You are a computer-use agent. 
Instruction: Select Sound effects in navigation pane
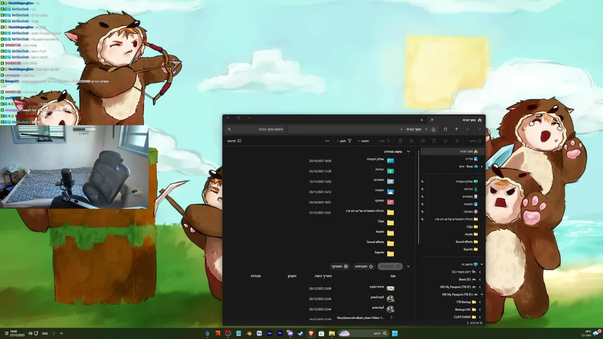[x=466, y=242]
